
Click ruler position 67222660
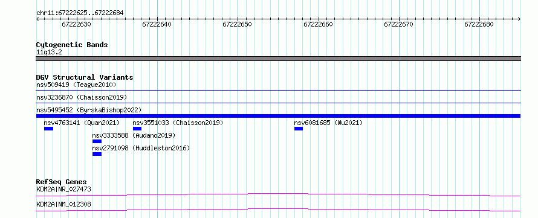[318, 24]
